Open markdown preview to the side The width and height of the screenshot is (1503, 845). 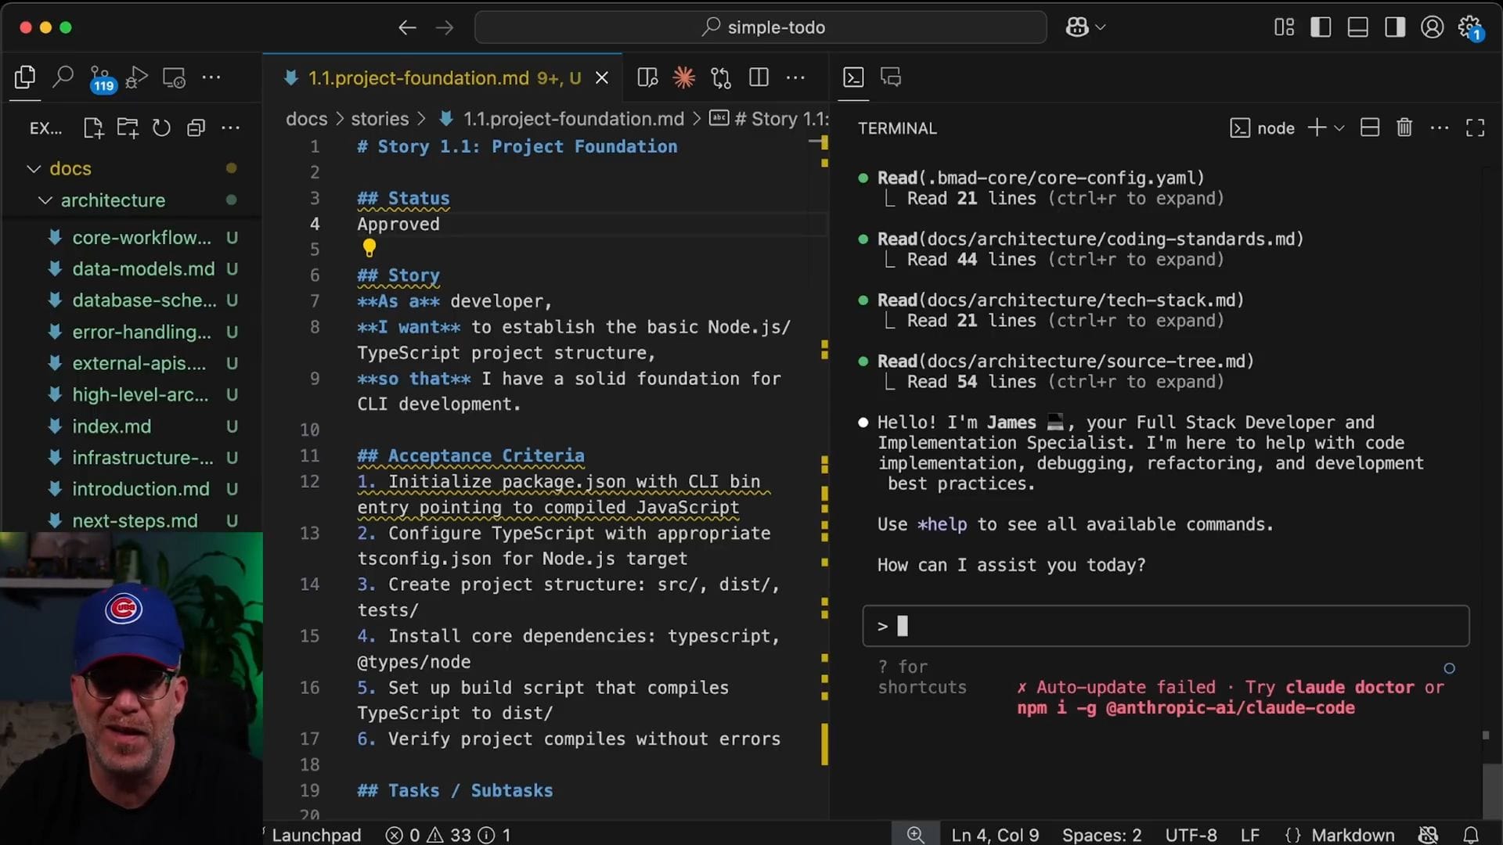pyautogui.click(x=647, y=77)
